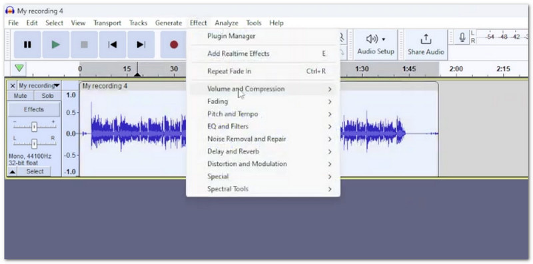533x264 pixels.
Task: Solo the My recording track
Action: pyautogui.click(x=47, y=96)
